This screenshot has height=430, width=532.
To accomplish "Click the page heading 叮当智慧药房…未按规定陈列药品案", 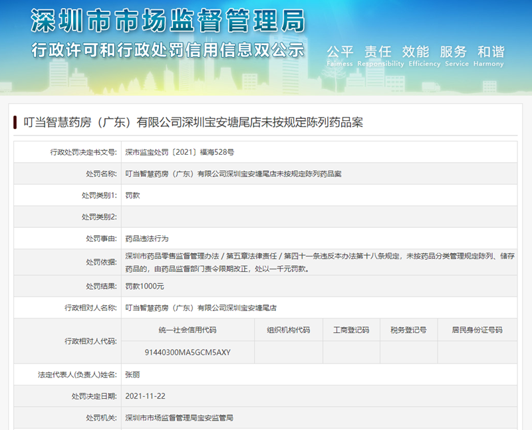I will coord(193,122).
